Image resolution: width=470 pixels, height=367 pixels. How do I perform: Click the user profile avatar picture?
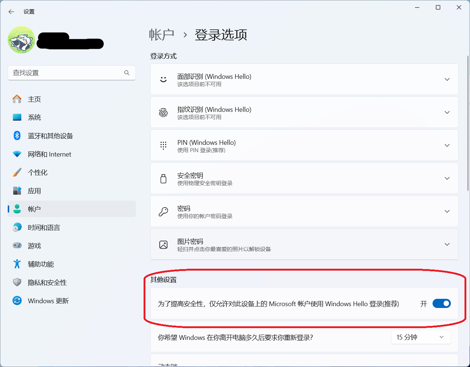(22, 40)
